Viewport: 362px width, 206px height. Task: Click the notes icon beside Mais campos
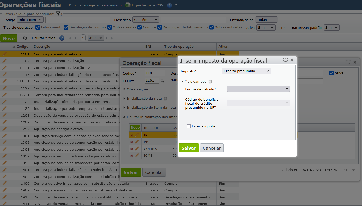click(210, 82)
